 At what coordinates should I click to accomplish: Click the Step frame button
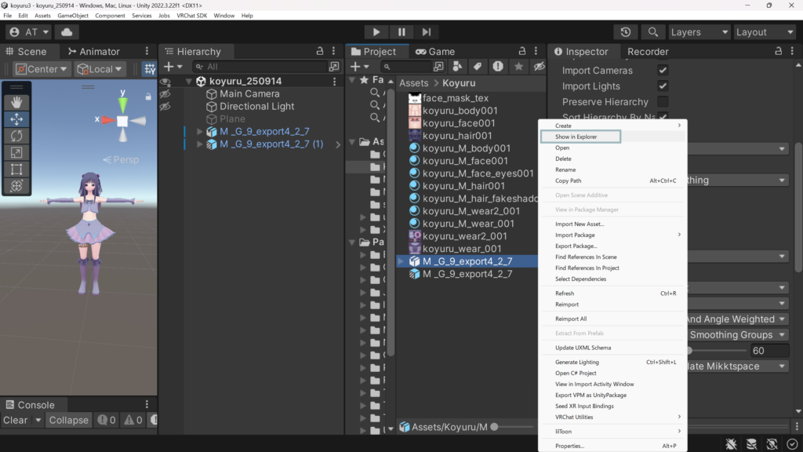pyautogui.click(x=427, y=31)
